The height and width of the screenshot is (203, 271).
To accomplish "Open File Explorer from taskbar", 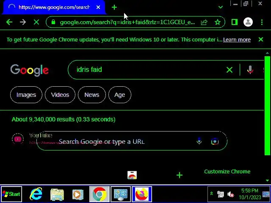I will coord(57,194).
